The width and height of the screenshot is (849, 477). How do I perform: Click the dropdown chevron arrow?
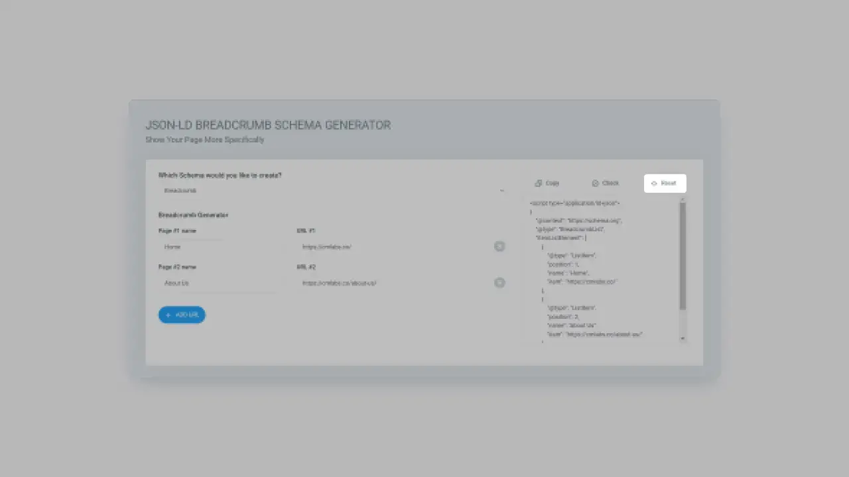point(501,191)
